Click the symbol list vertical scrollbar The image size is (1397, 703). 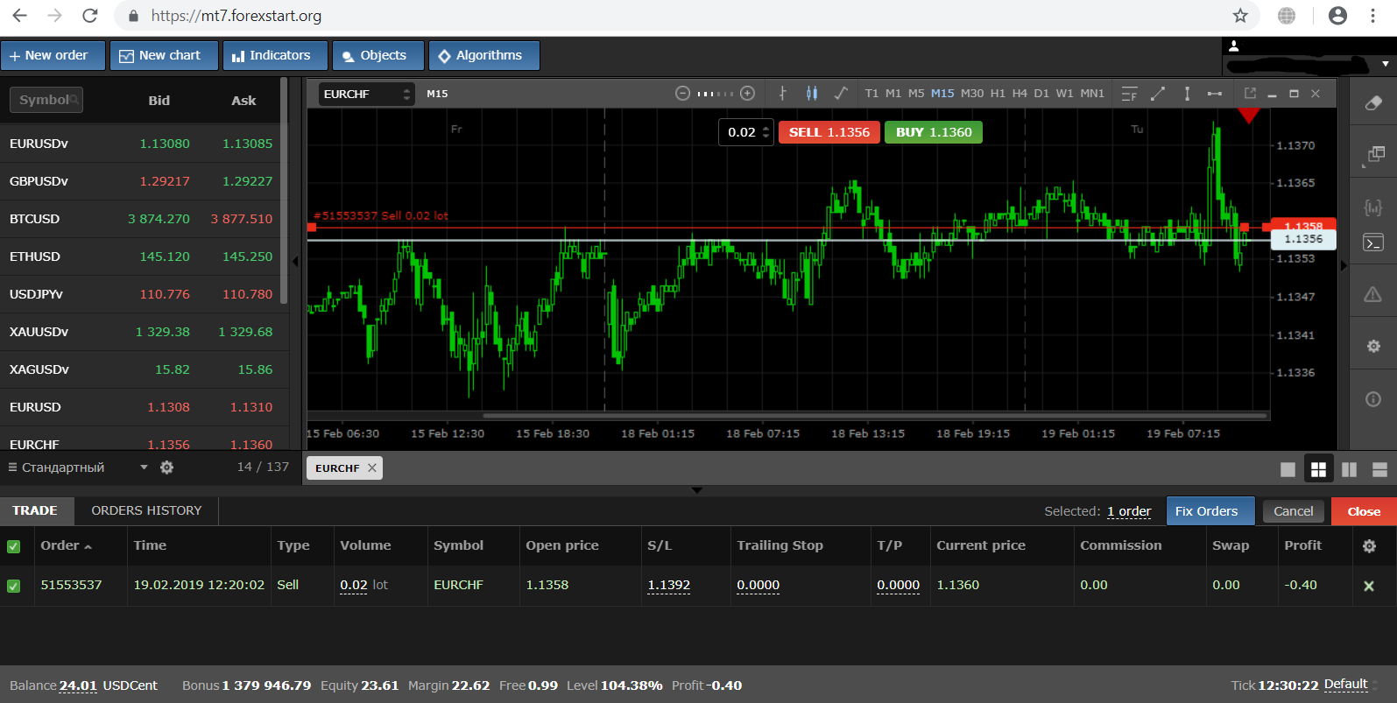(x=284, y=190)
